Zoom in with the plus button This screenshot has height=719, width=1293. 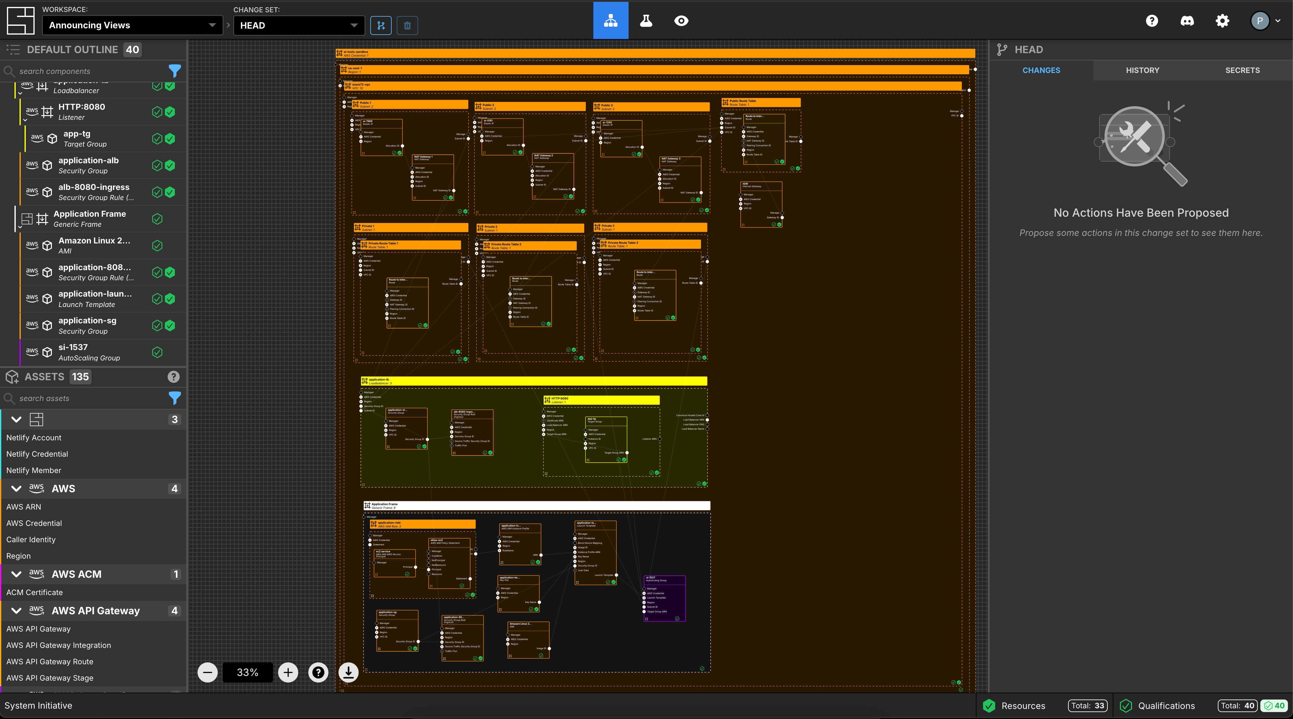288,672
